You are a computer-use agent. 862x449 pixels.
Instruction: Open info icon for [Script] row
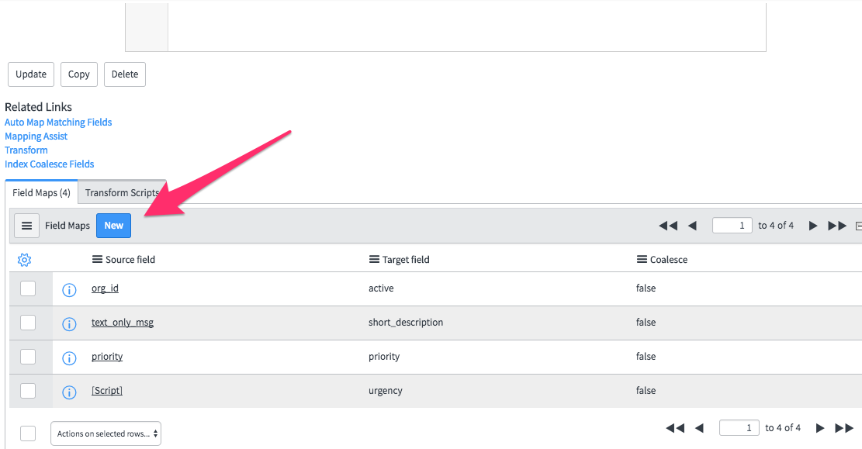coord(69,392)
